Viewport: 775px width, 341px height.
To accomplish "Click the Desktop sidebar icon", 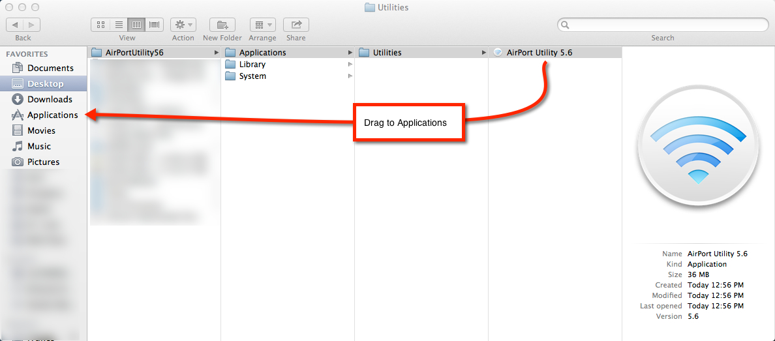I will pos(18,83).
